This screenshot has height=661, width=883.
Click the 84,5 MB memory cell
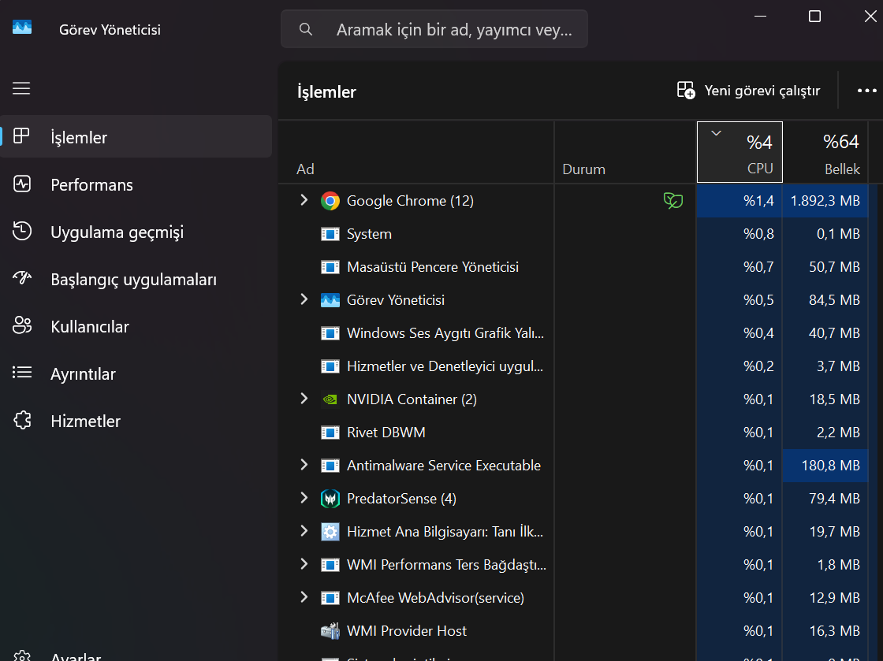point(825,300)
